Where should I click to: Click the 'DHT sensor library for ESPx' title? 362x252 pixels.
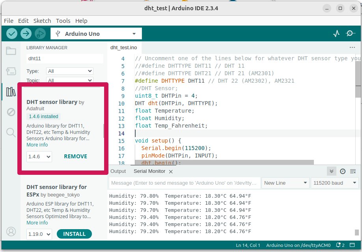pos(56,191)
